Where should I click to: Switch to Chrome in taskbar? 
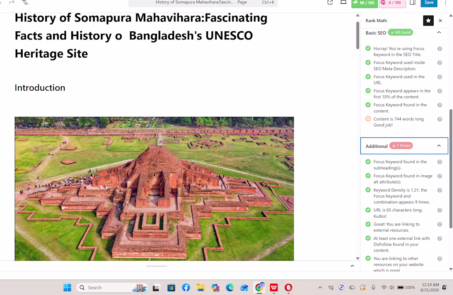coord(259,288)
